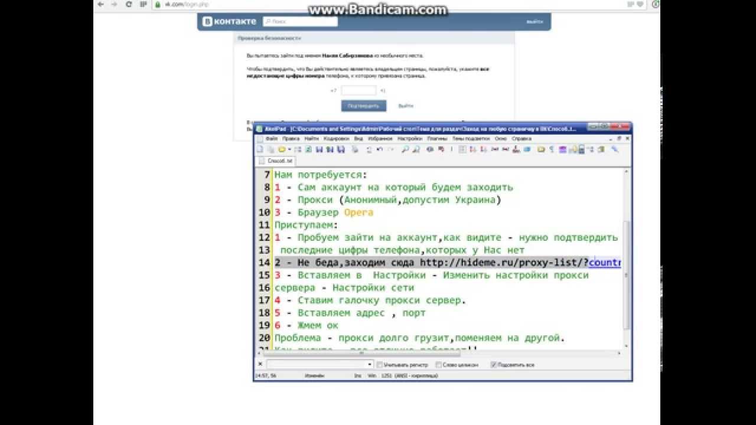This screenshot has height=425, width=756.
Task: Open the Плагины menu in AkelPad
Action: [437, 139]
